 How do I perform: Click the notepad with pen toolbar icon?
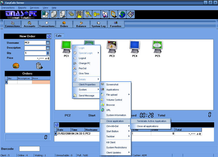pyautogui.click(x=130, y=14)
